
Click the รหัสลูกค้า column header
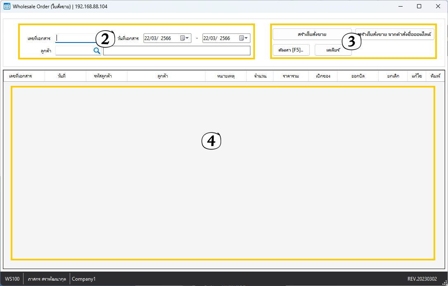click(x=103, y=76)
